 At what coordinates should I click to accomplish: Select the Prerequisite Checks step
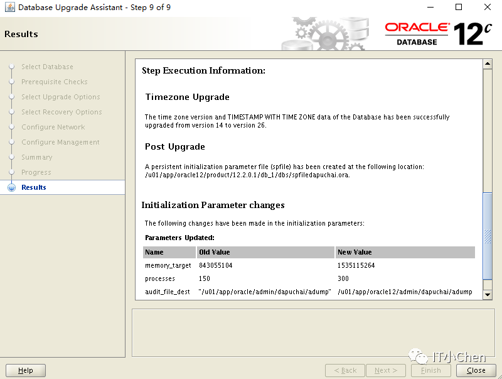55,82
